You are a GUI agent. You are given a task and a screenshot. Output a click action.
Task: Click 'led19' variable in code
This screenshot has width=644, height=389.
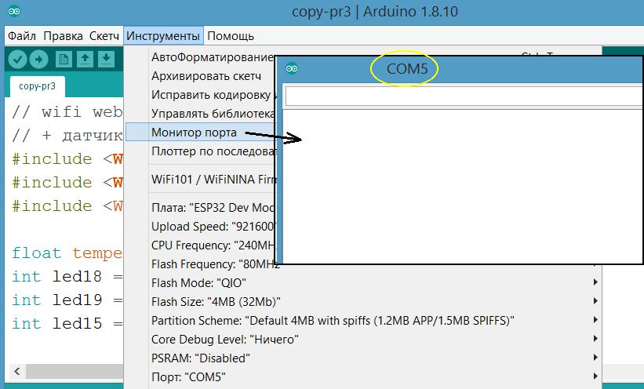pos(77,300)
